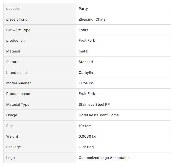The height and width of the screenshot is (165, 174).
Task: Select the 'Cathylin' brand name value
Action: (86, 73)
